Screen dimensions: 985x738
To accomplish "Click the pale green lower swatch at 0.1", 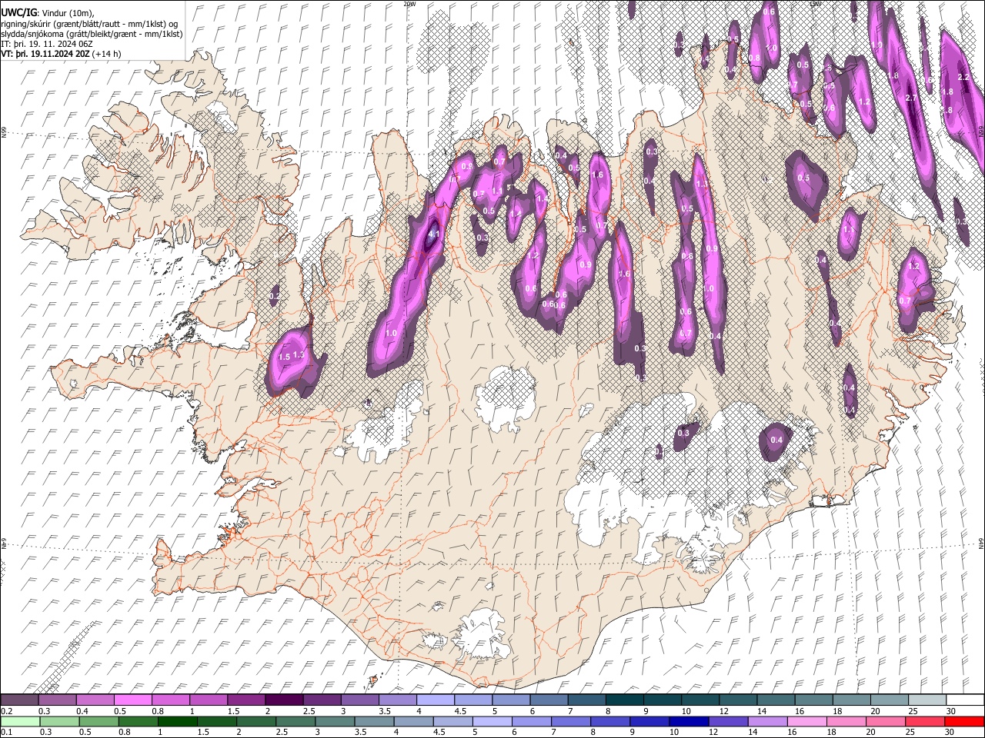I will [x=20, y=721].
